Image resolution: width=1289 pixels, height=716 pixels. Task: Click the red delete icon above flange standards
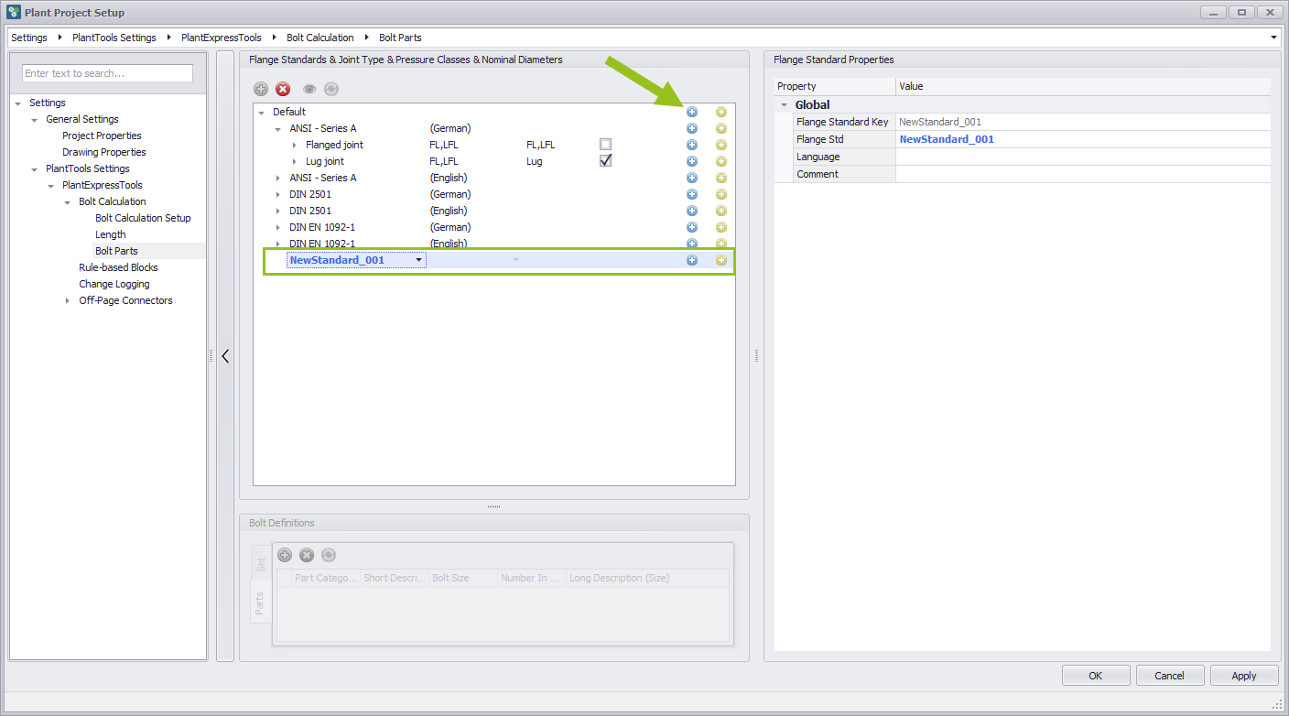tap(283, 89)
